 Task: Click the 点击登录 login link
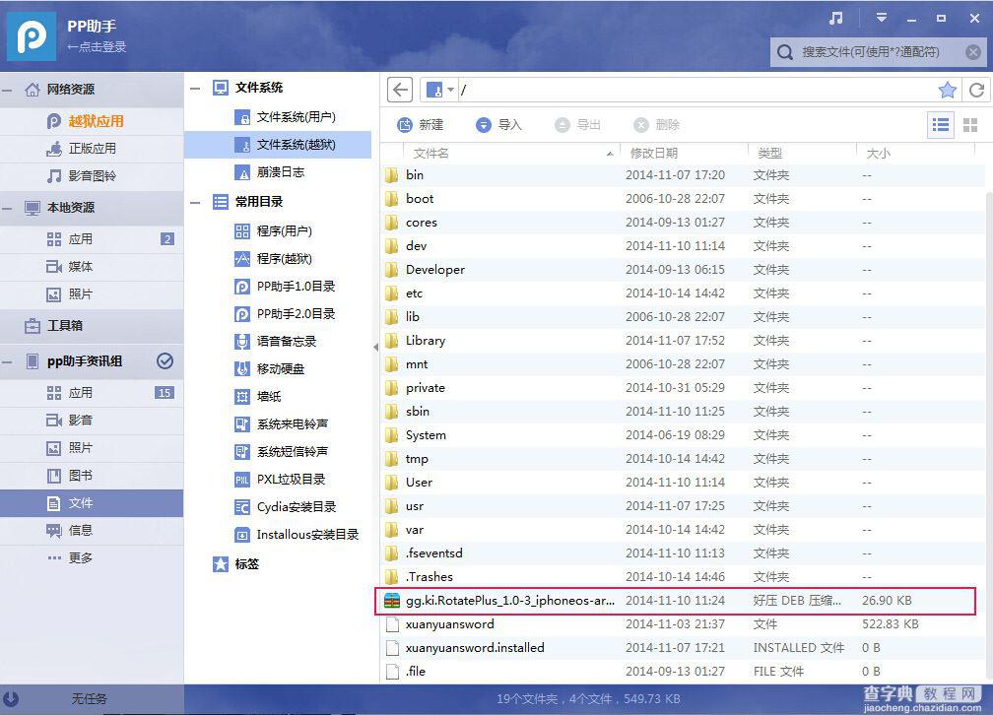click(x=97, y=47)
